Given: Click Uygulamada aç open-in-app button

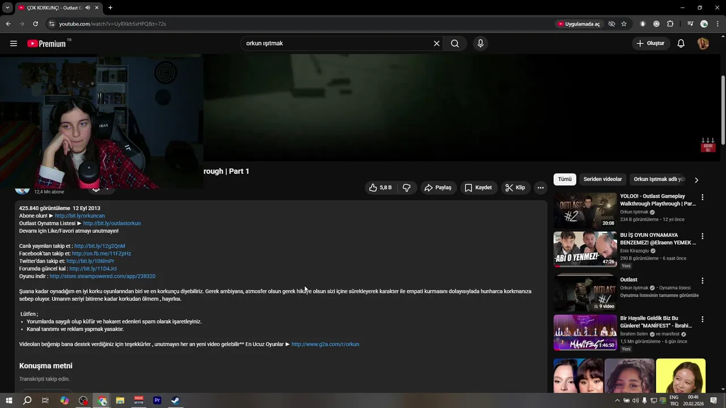Looking at the screenshot, I should point(578,24).
